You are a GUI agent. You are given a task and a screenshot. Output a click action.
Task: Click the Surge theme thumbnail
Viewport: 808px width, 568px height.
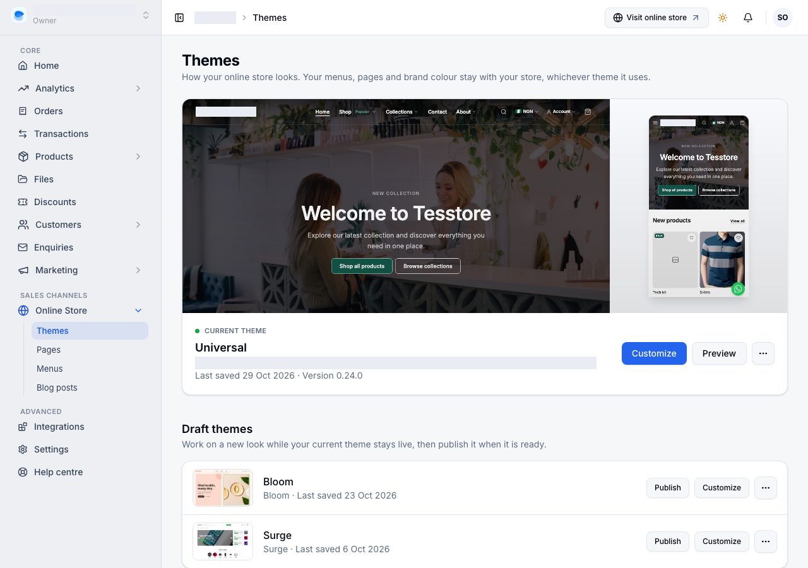click(x=223, y=541)
